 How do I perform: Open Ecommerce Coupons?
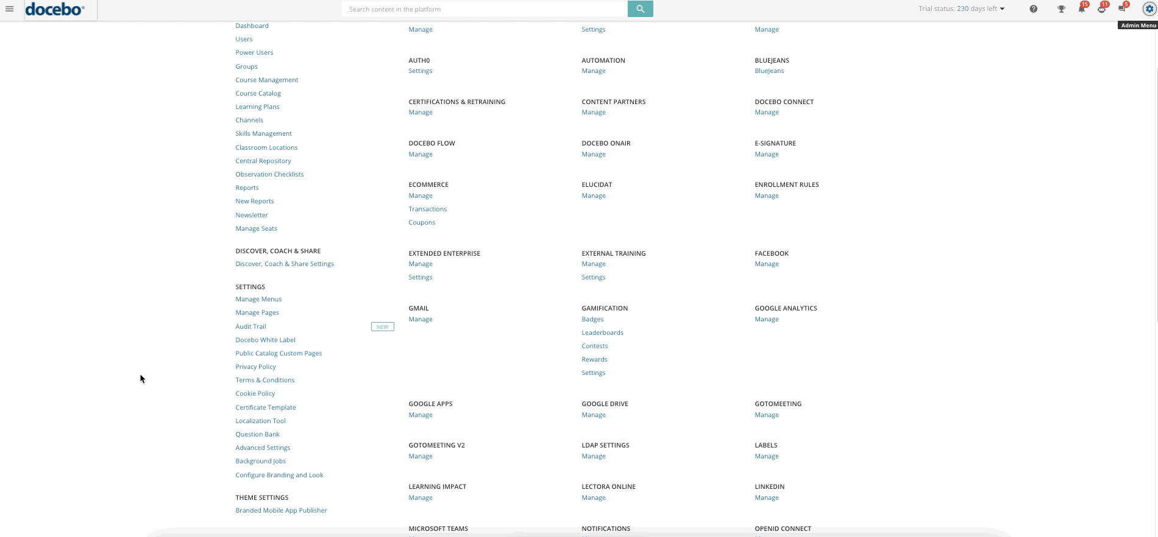[422, 222]
